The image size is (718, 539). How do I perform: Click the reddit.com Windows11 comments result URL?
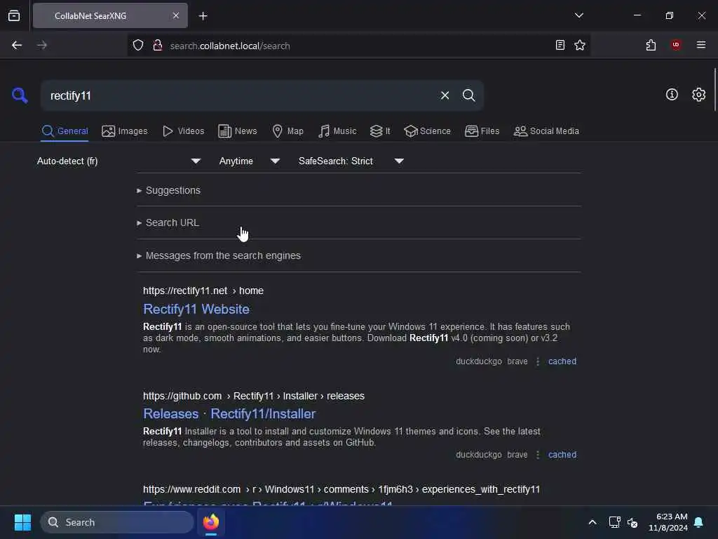[341, 489]
